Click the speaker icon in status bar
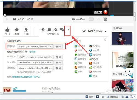The height and width of the screenshot is (100, 137). pos(122,97)
